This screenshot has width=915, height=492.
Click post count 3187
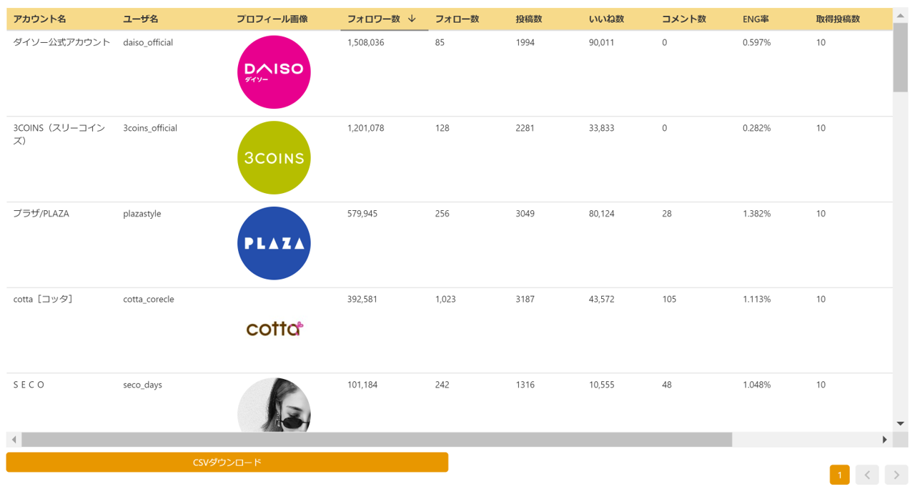click(x=525, y=299)
